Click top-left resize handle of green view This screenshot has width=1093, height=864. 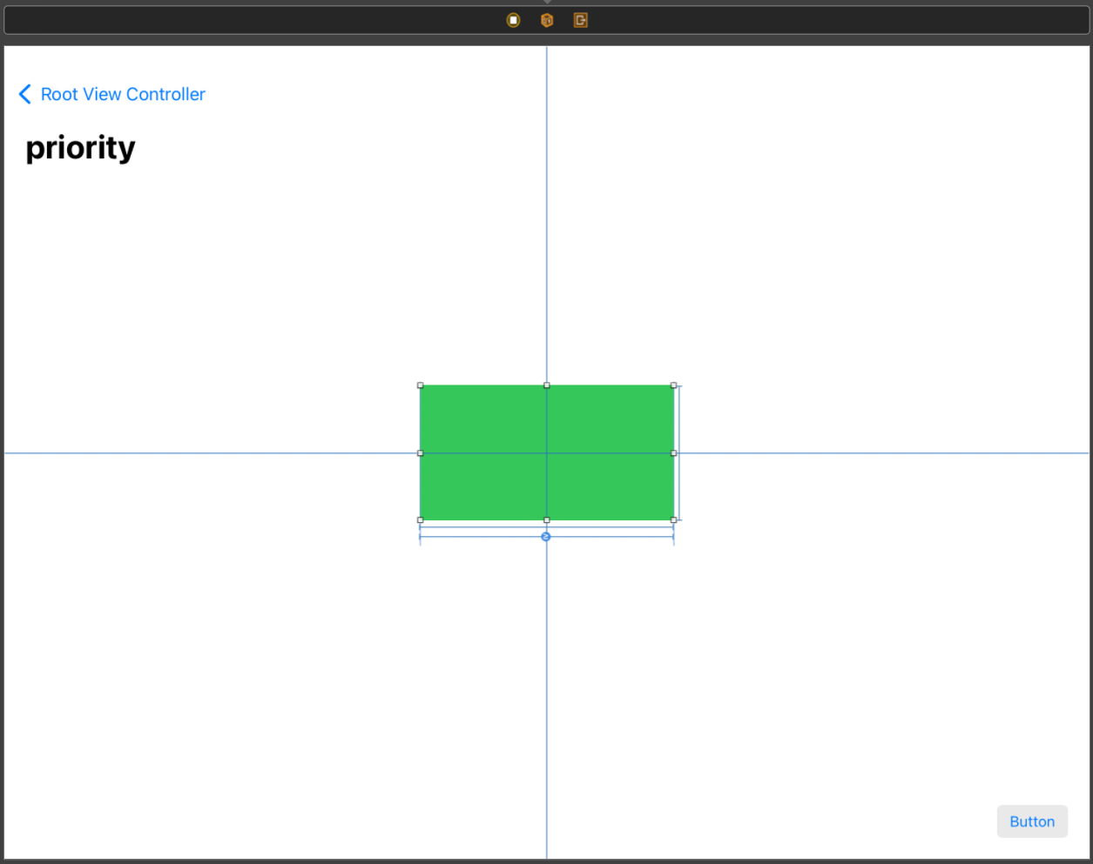point(421,385)
